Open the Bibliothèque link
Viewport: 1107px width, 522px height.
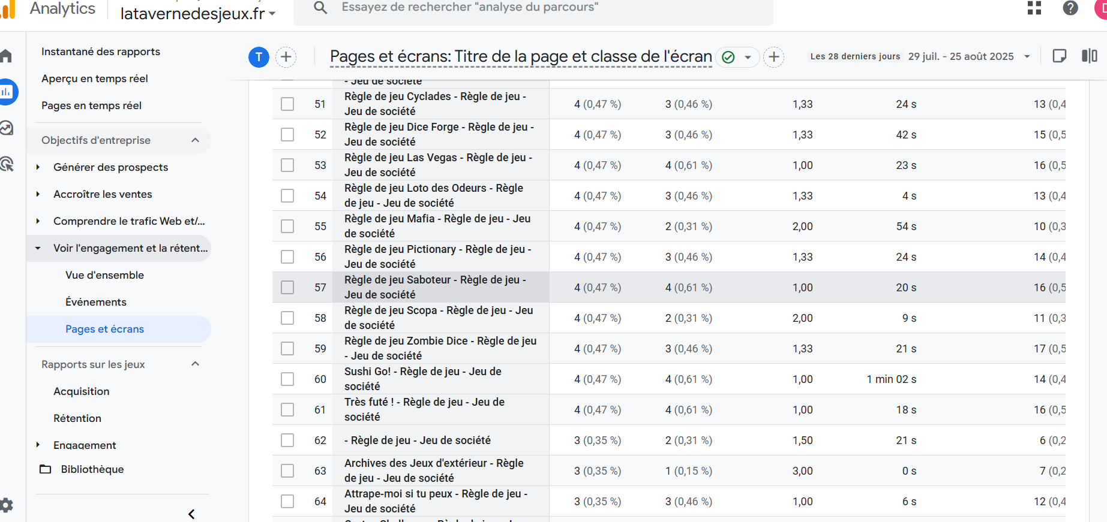[92, 469]
